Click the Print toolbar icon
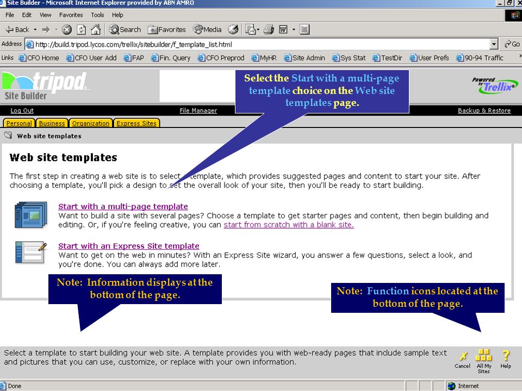 point(269,29)
